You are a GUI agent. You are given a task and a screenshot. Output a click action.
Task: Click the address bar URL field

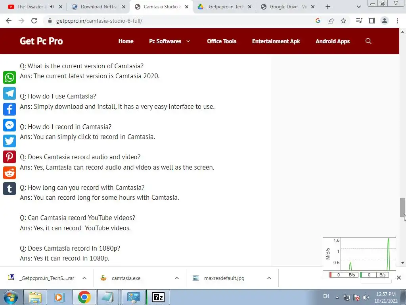179,21
